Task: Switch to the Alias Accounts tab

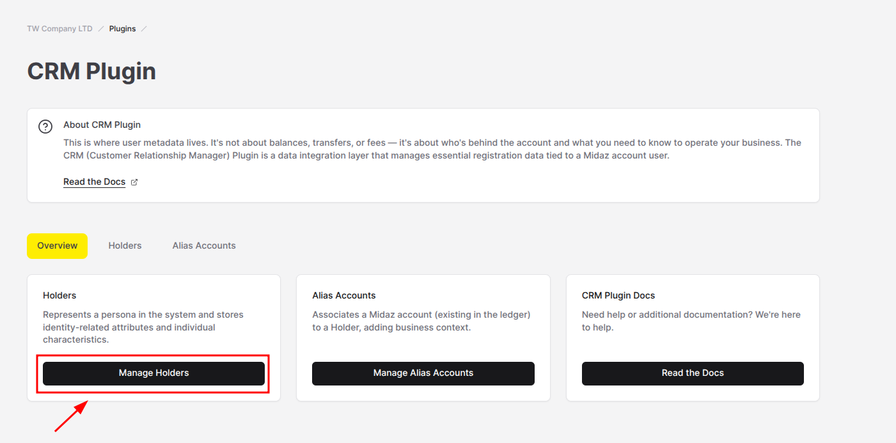Action: 204,246
